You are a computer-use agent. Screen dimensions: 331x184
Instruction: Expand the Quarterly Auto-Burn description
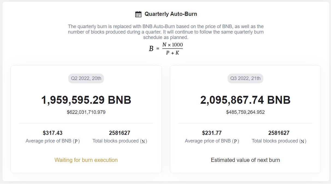[x=165, y=32]
